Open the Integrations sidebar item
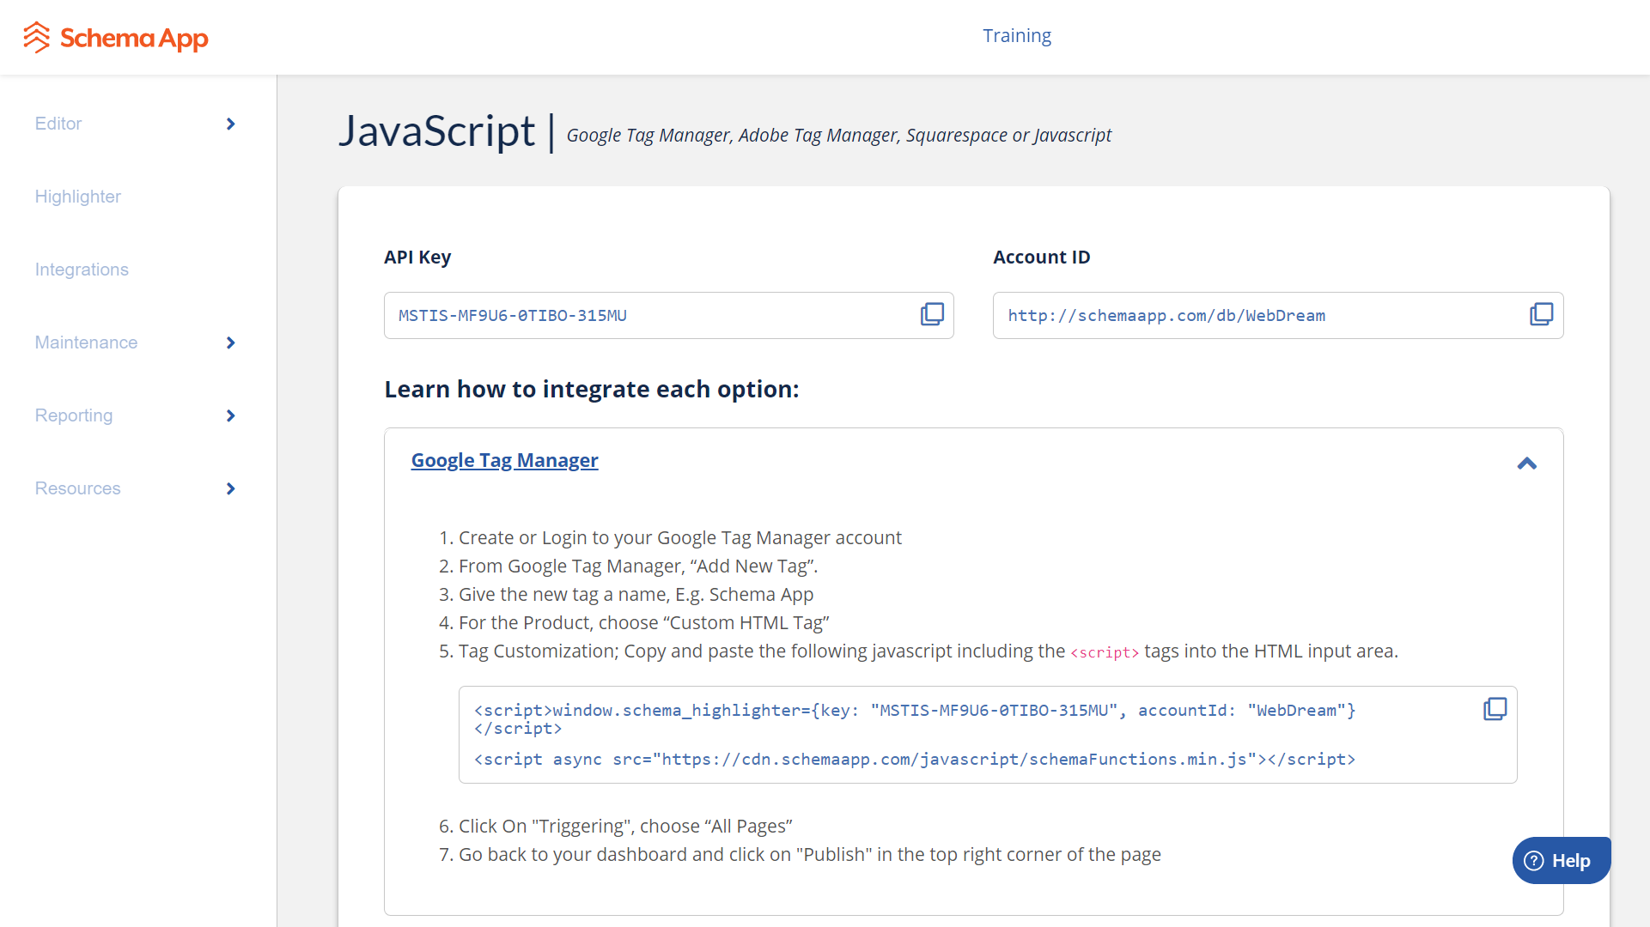The height and width of the screenshot is (927, 1650). point(82,270)
